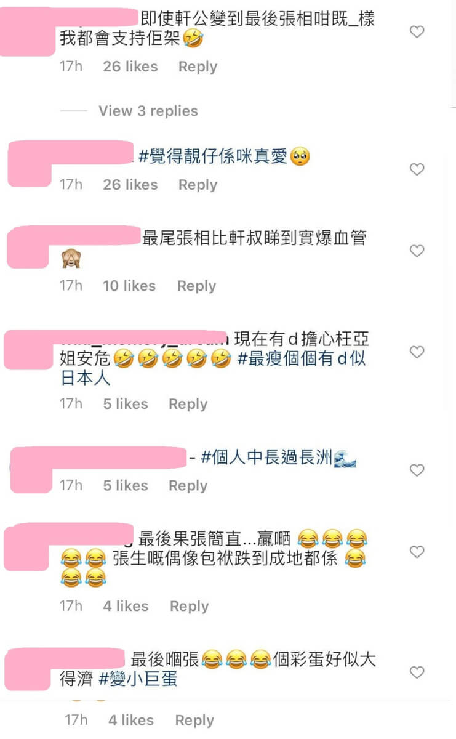Tap heart on 最後果張簡直 comment
The image size is (456, 739).
[417, 551]
